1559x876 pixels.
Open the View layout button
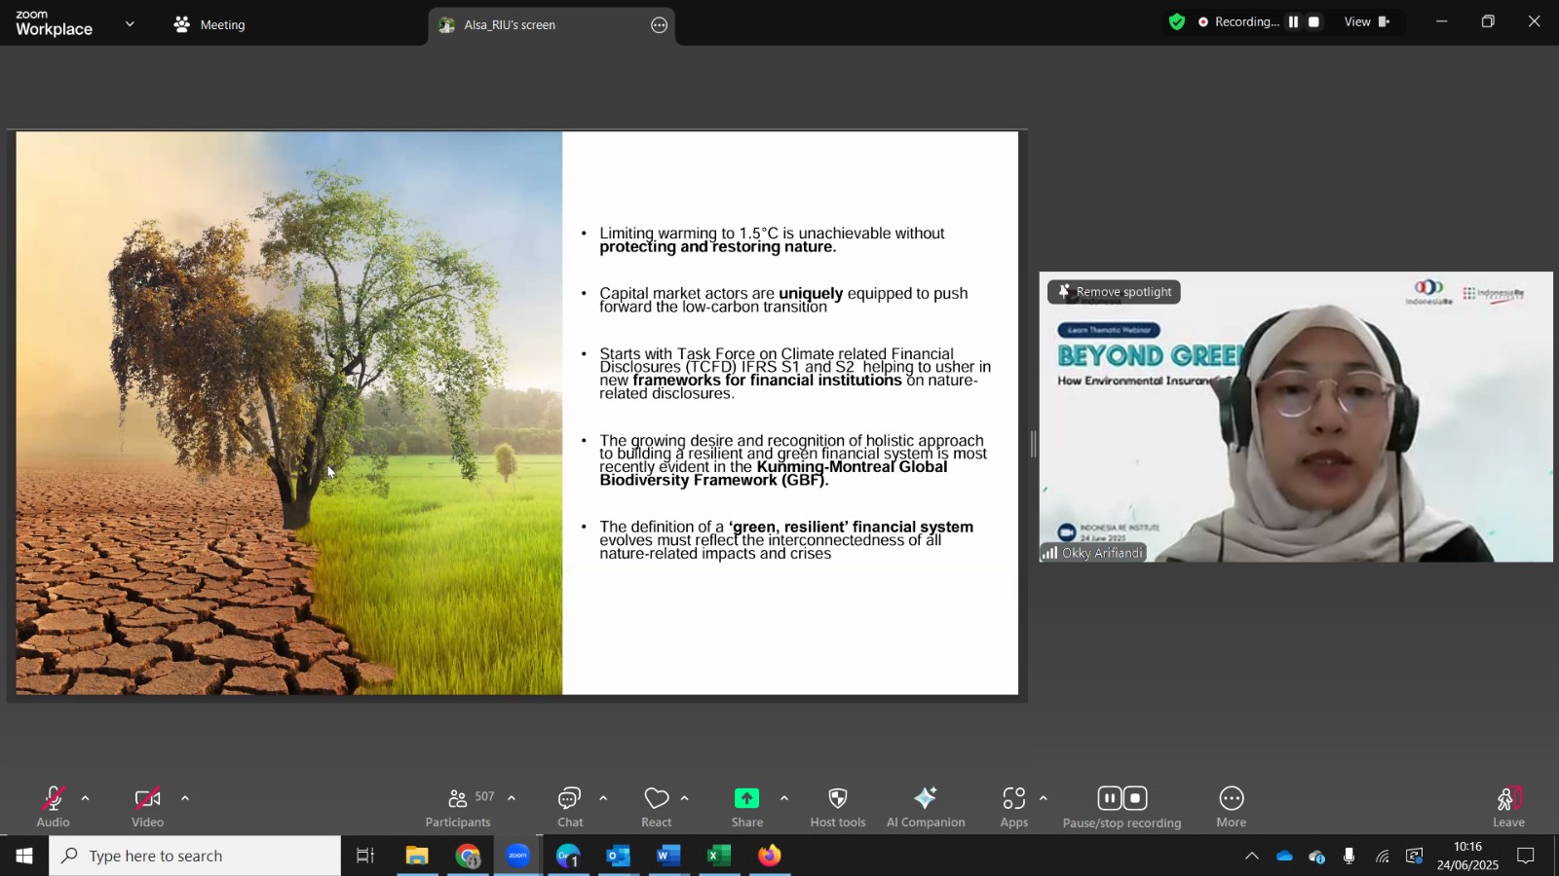point(1366,22)
